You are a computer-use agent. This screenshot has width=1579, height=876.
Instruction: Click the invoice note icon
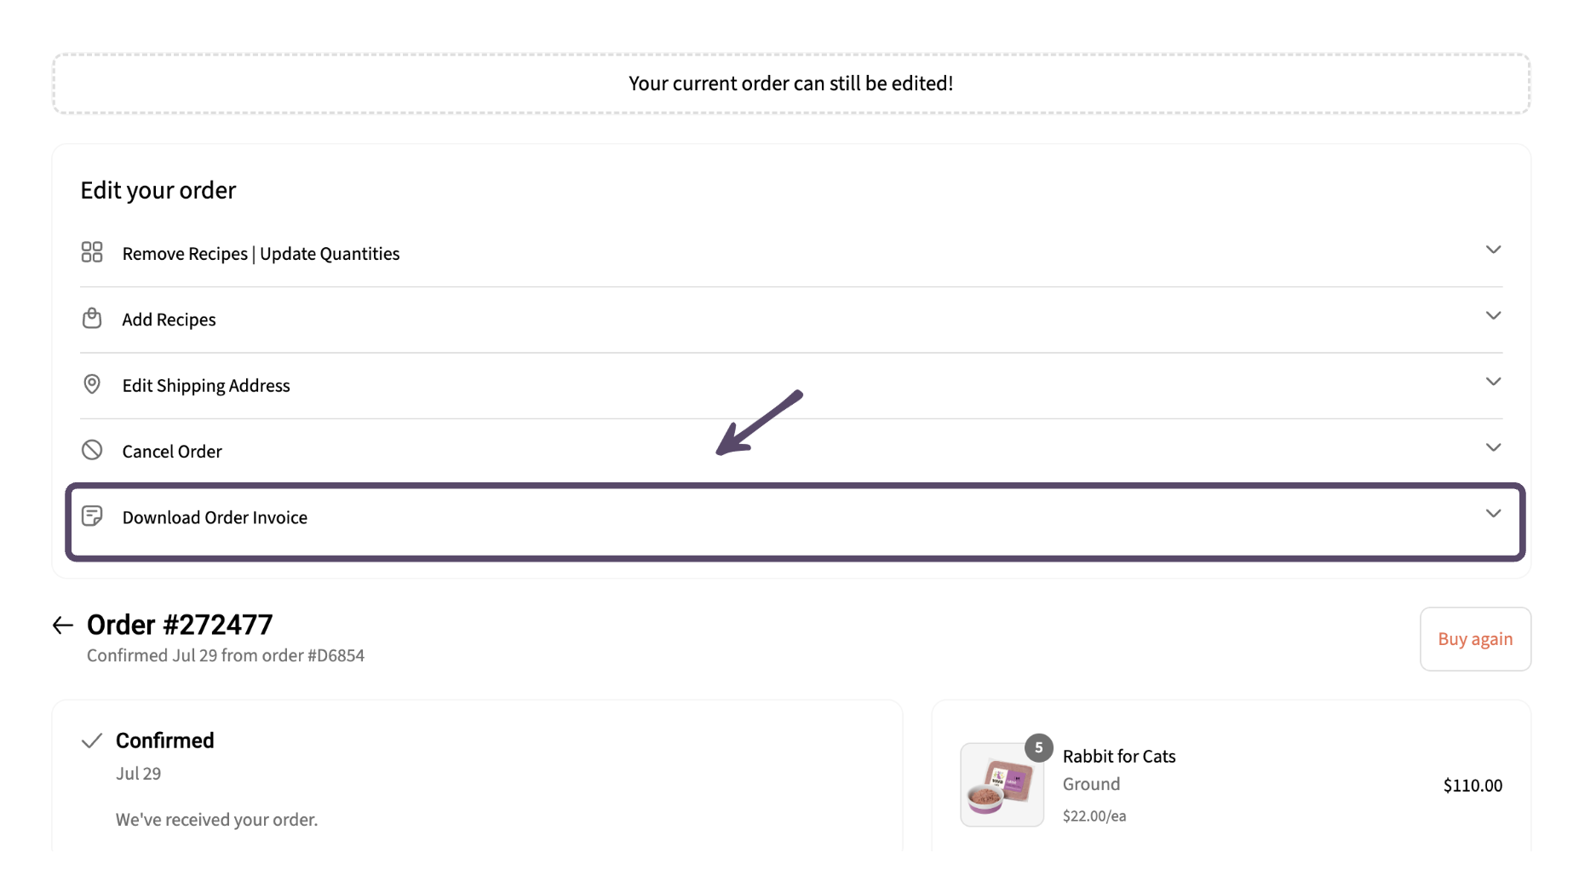(x=92, y=516)
